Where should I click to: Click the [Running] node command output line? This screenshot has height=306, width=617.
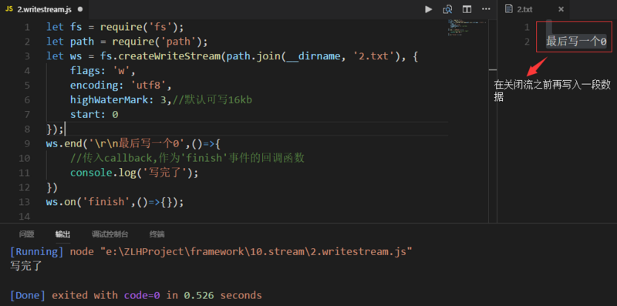211,252
